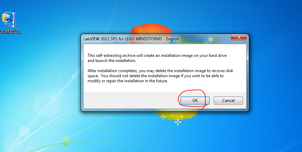Cancel the self-extracting archive dialog
This screenshot has width=302, height=152.
(x=228, y=101)
